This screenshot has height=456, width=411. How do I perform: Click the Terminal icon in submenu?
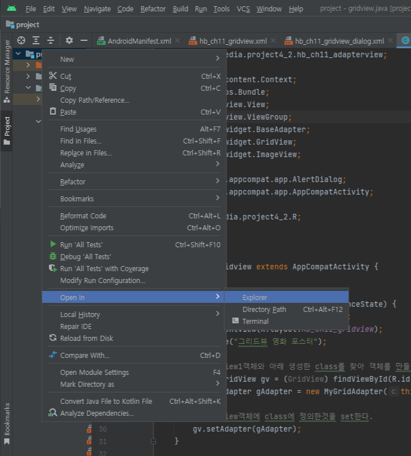point(236,321)
